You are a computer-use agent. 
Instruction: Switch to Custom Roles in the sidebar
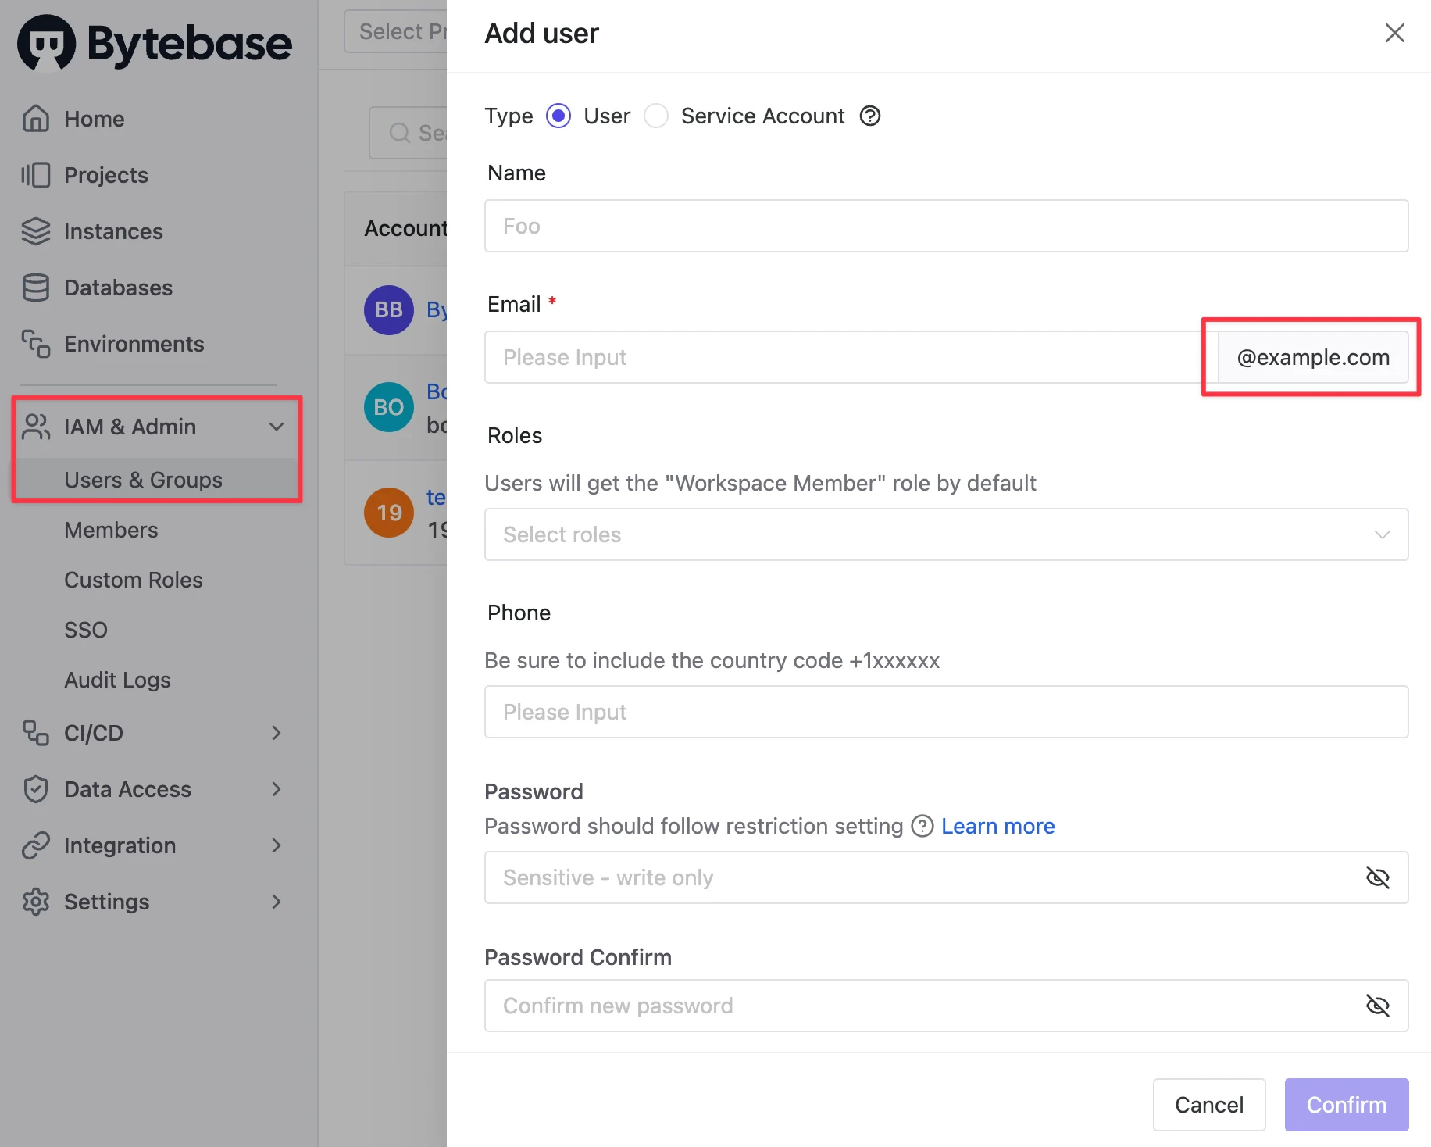pos(133,580)
